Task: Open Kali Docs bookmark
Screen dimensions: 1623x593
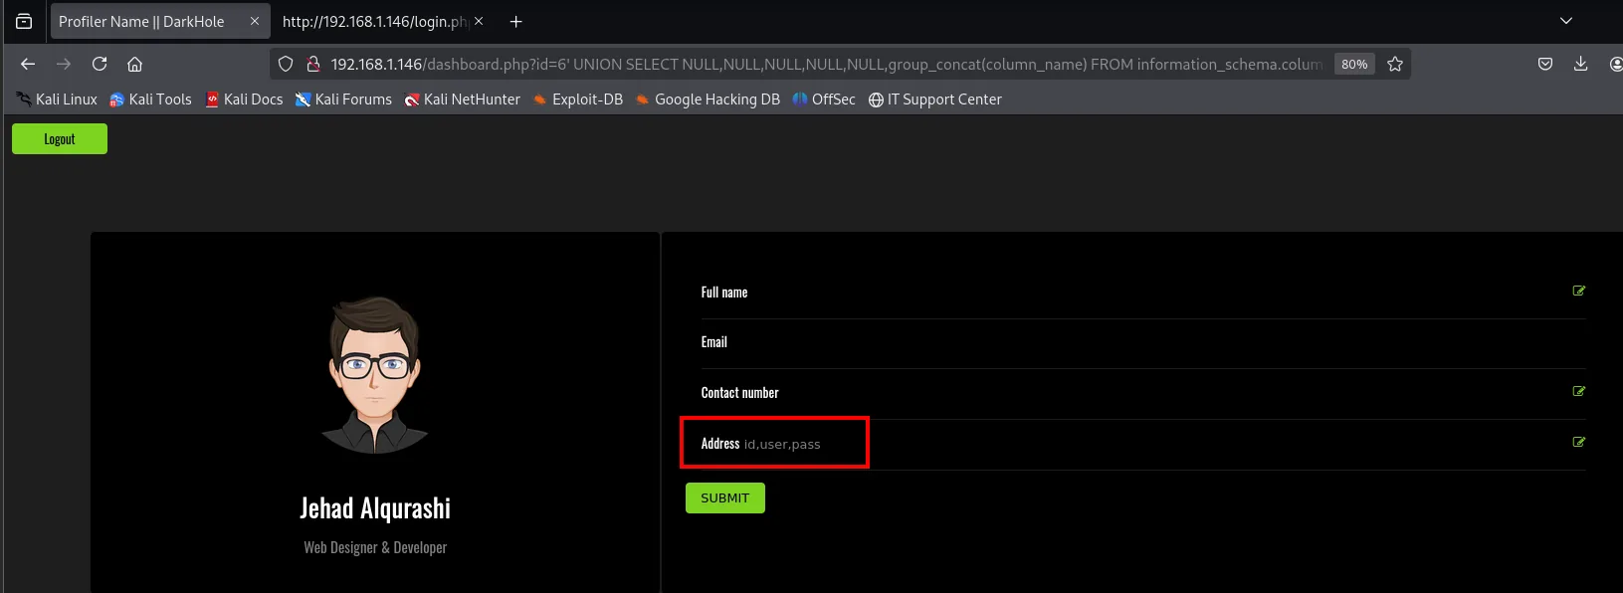Action: tap(244, 99)
